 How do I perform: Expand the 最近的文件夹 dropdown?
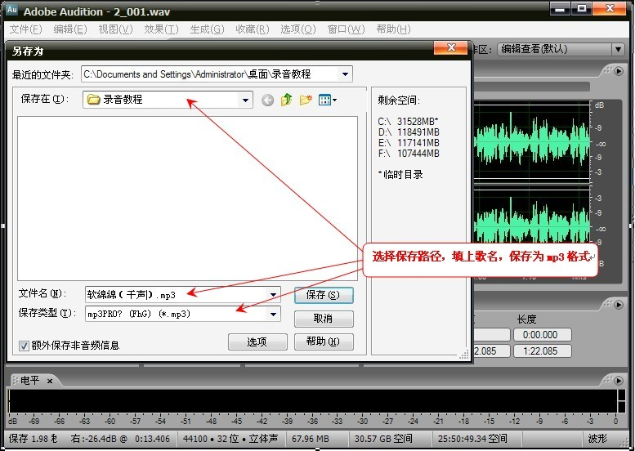[345, 74]
